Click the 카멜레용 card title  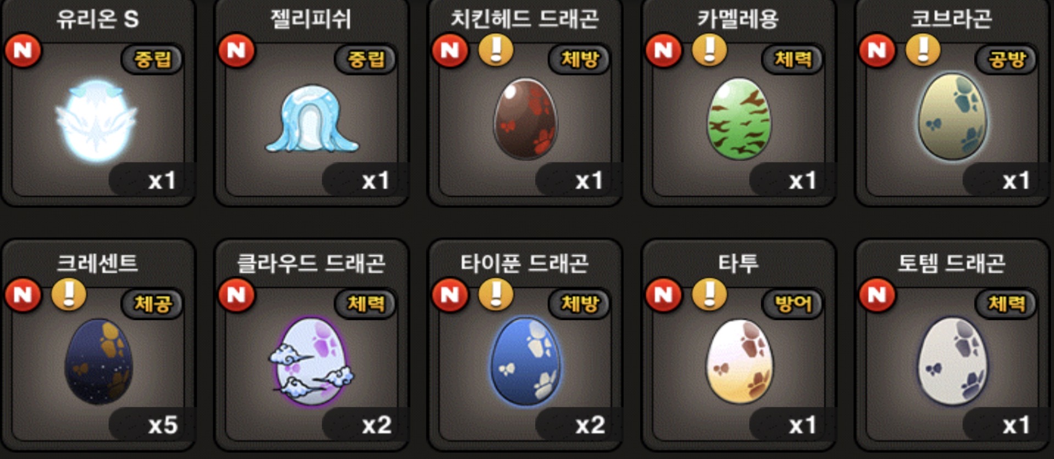click(738, 19)
